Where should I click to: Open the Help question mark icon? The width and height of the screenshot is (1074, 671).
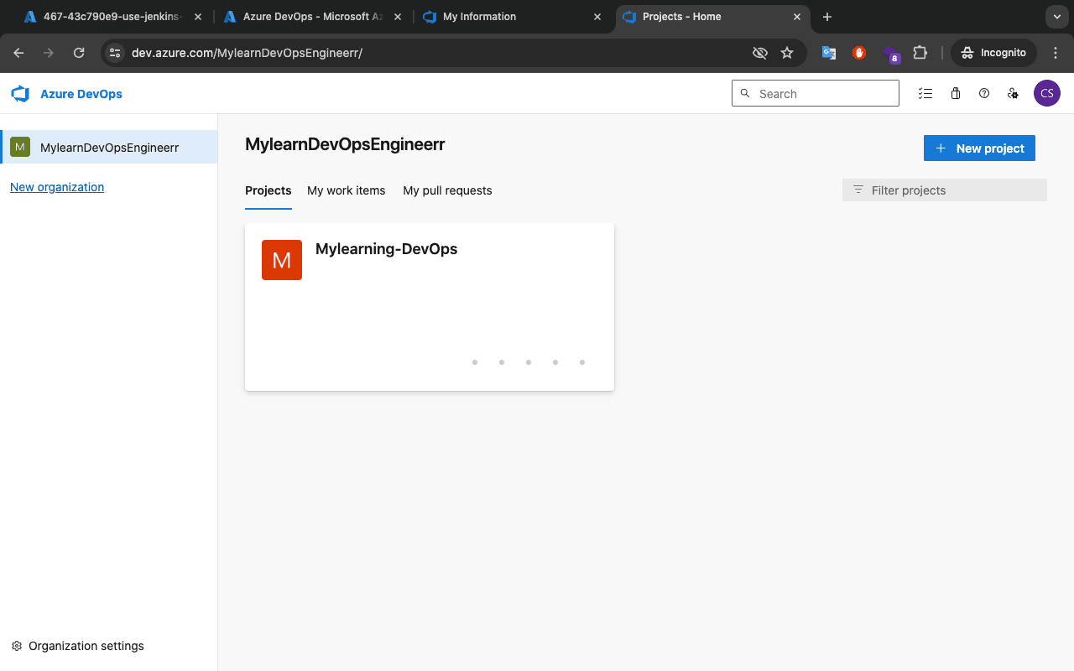[984, 94]
